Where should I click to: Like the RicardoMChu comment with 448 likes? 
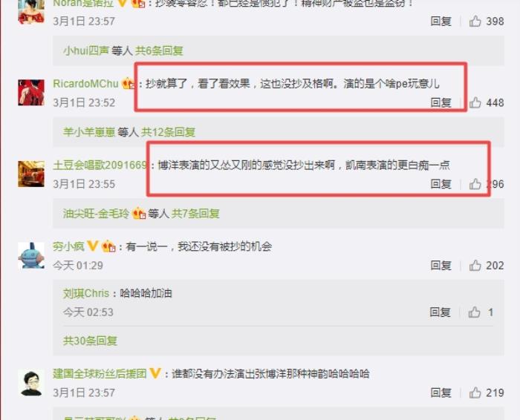pyautogui.click(x=475, y=102)
